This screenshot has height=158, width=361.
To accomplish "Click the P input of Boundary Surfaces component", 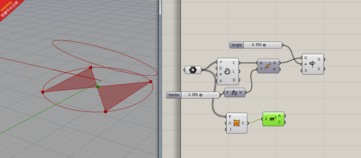I will tap(230, 117).
